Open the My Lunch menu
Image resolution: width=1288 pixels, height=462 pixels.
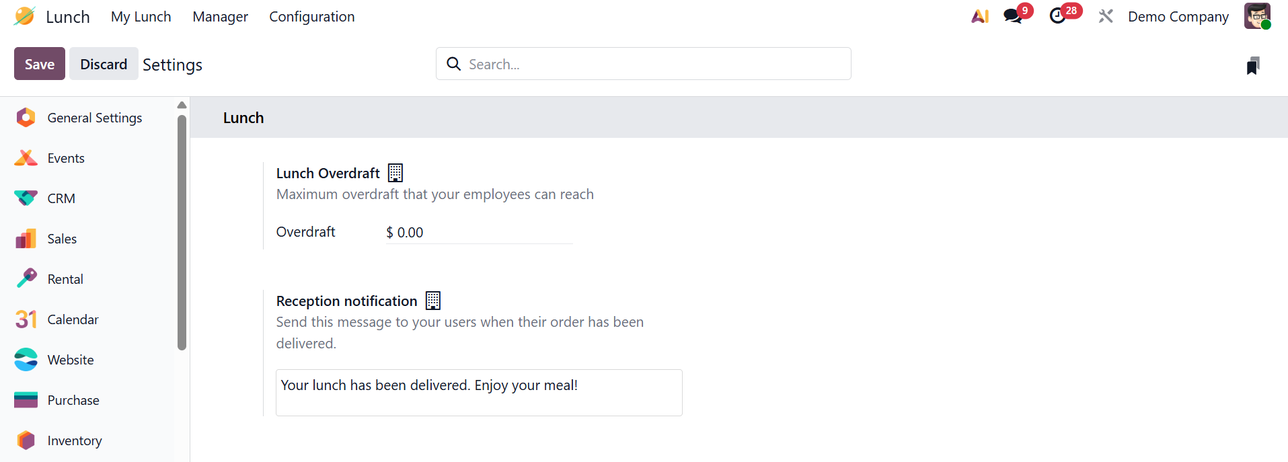[x=141, y=17]
